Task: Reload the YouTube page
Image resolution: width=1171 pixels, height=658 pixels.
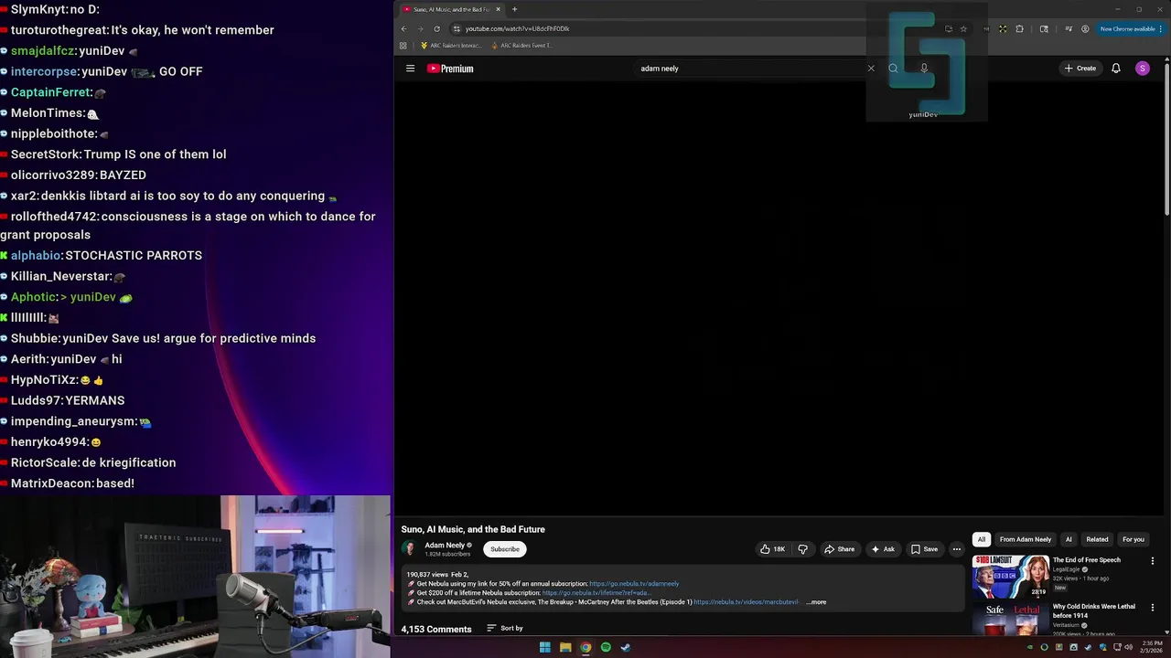Action: click(436, 28)
